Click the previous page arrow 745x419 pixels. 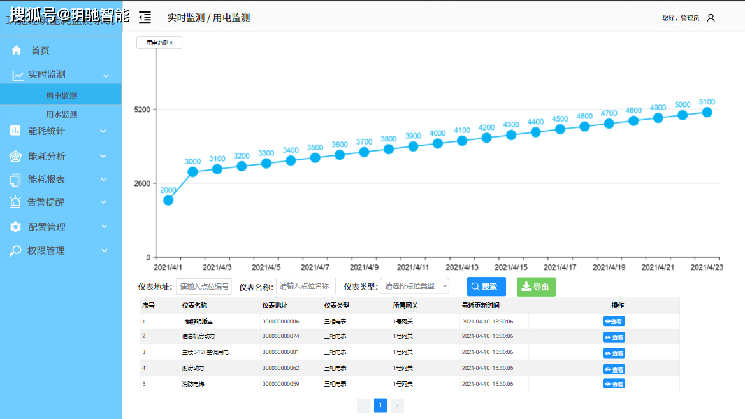point(363,405)
